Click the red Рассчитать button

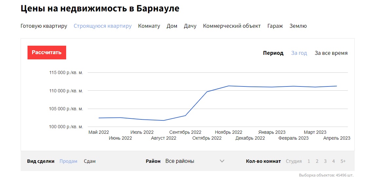point(47,53)
